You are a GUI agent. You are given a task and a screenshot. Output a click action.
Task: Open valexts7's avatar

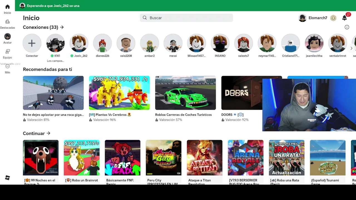coord(243,43)
